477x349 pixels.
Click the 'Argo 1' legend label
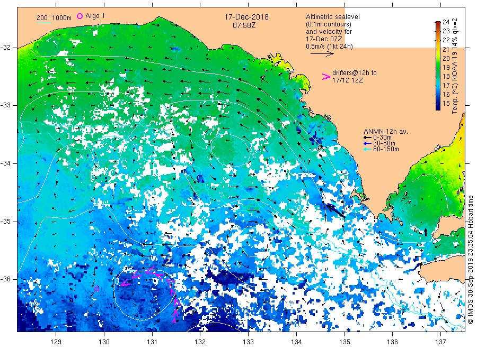click(x=95, y=16)
